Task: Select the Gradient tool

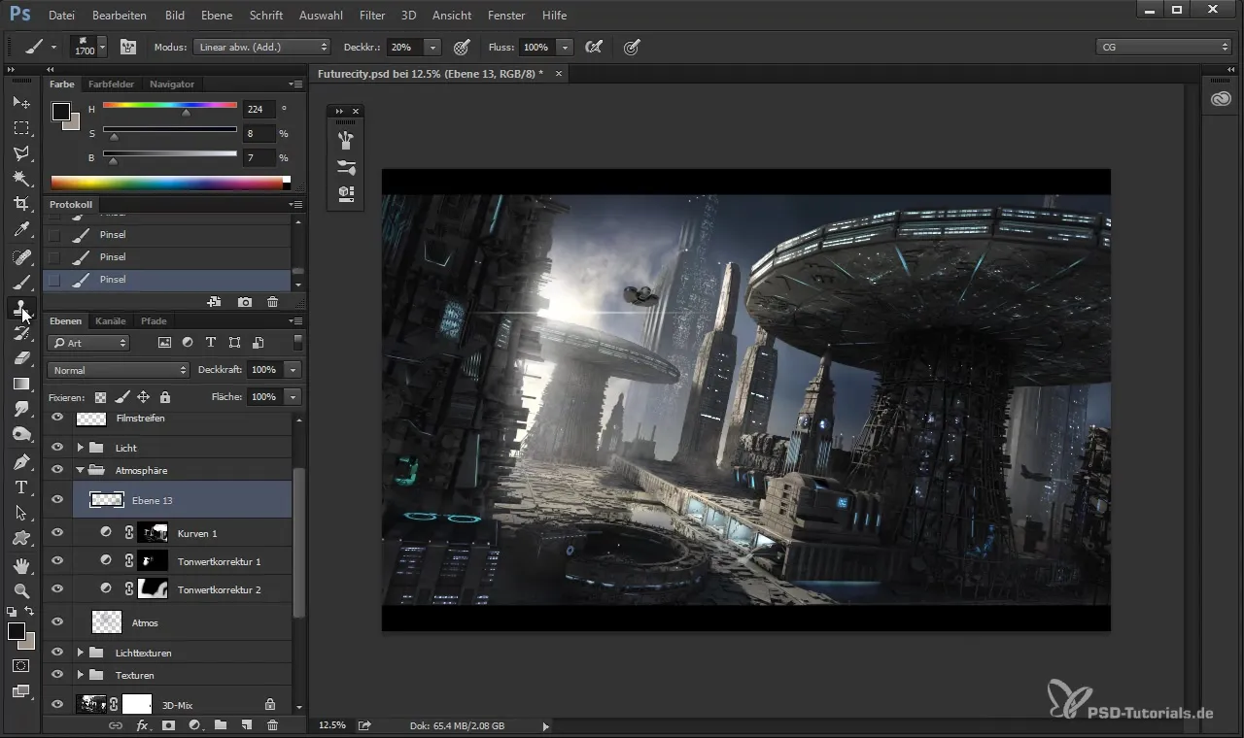Action: coord(21,384)
